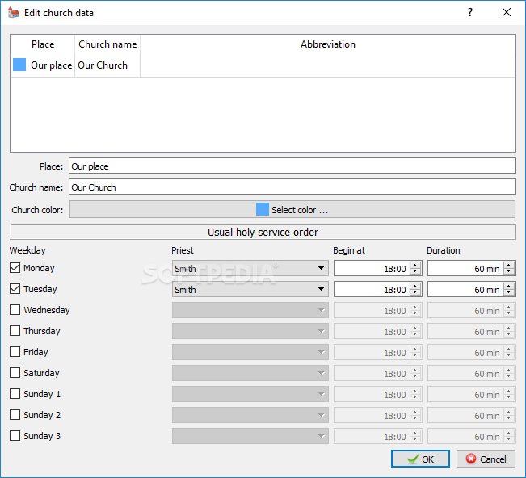Image resolution: width=526 pixels, height=478 pixels.
Task: Select the 'Our place' table cell text
Action: [52, 65]
